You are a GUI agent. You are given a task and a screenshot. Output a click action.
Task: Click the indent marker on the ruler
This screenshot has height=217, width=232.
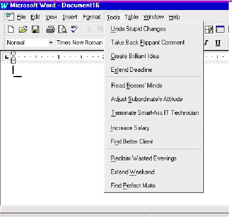pyautogui.click(x=13, y=57)
